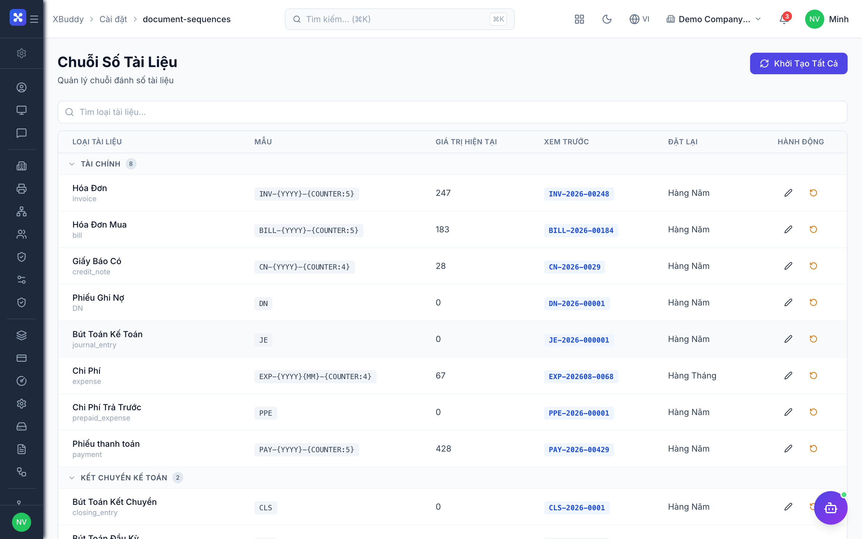Edit the Bút Toán Kết Chuyển sequence
The image size is (862, 539).
tap(788, 507)
